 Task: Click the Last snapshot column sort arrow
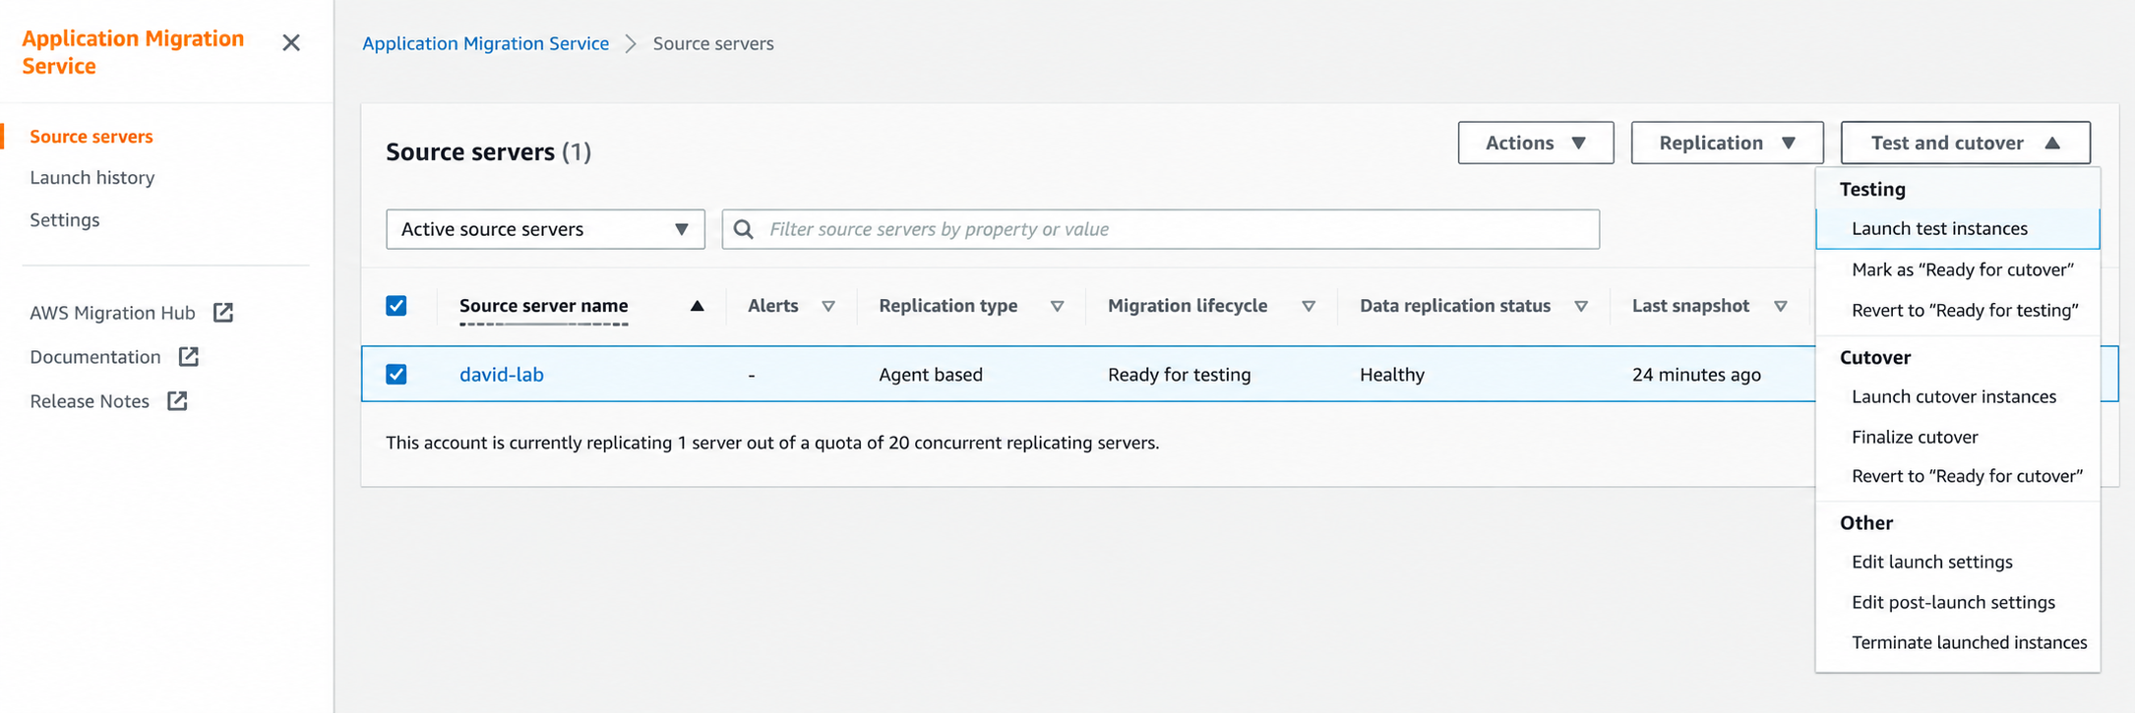(x=1781, y=307)
